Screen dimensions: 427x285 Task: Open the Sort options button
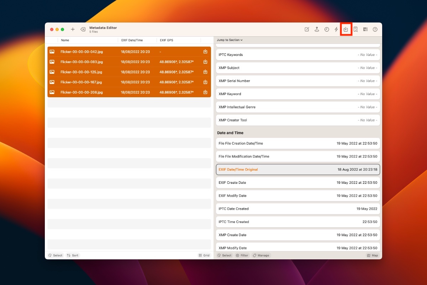pyautogui.click(x=73, y=255)
